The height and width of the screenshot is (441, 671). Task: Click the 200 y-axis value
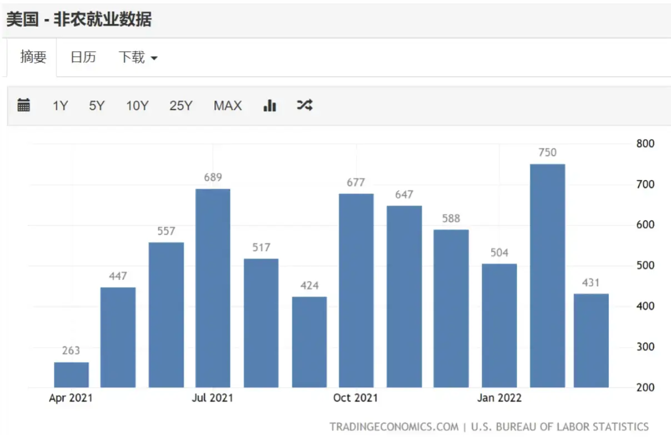[645, 388]
